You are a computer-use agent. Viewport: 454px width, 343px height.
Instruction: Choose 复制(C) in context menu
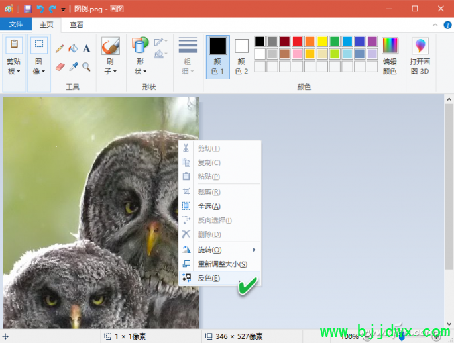[220, 162]
